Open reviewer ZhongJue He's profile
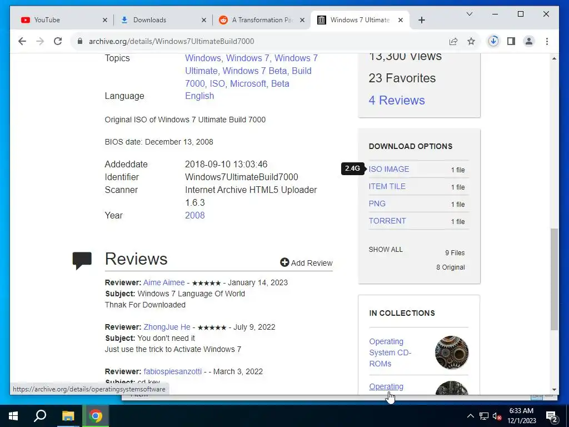Screen dimensions: 569x427 [x=167, y=327]
